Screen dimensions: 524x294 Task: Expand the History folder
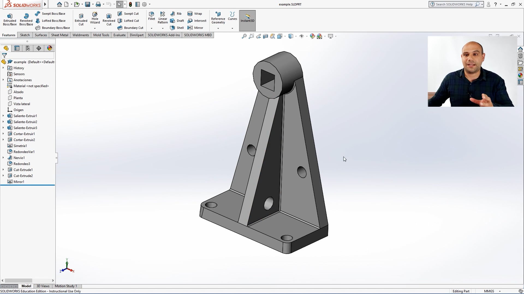[x=3, y=68]
